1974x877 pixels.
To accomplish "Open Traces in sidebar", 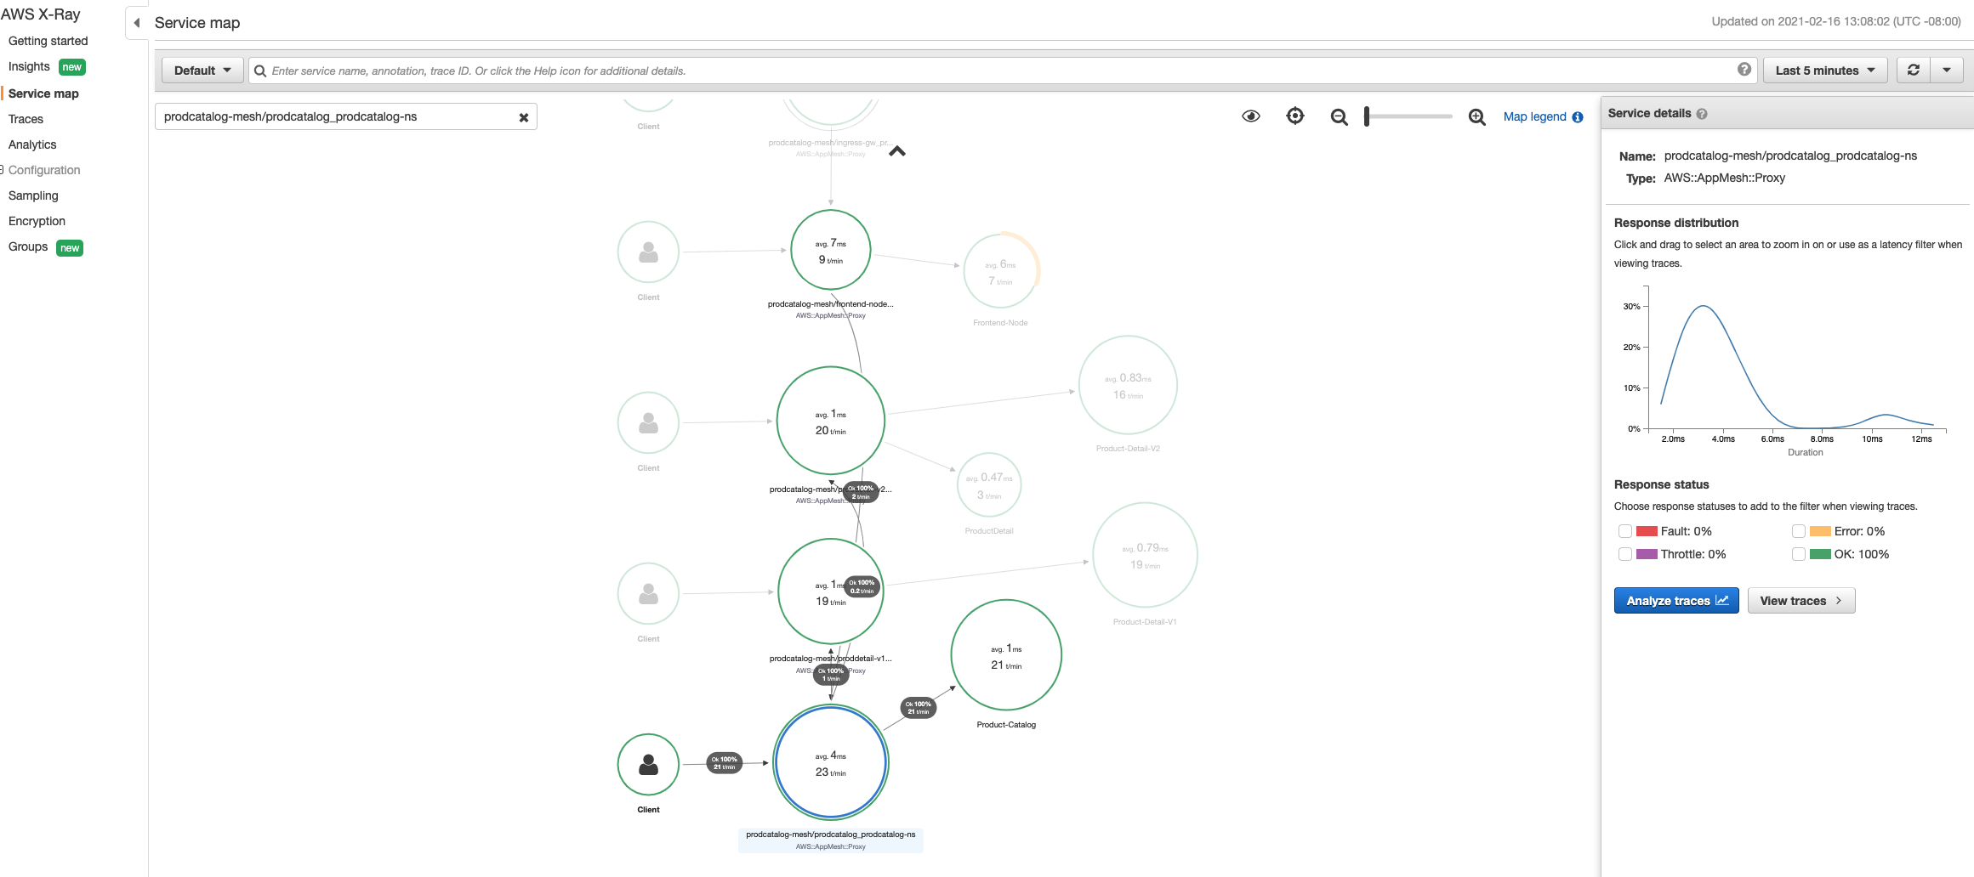I will pyautogui.click(x=26, y=119).
